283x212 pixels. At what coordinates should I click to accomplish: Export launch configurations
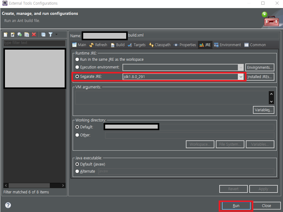19,34
